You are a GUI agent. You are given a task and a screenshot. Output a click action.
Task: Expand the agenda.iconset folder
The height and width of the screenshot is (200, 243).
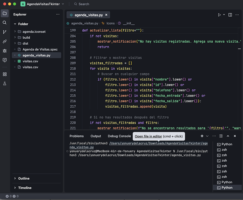pyautogui.click(x=15, y=31)
